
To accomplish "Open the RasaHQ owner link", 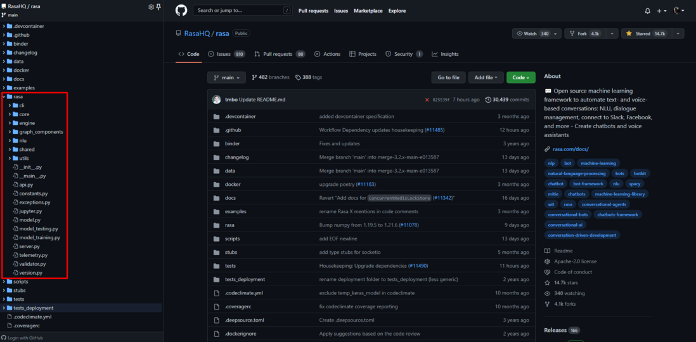I will [x=197, y=33].
